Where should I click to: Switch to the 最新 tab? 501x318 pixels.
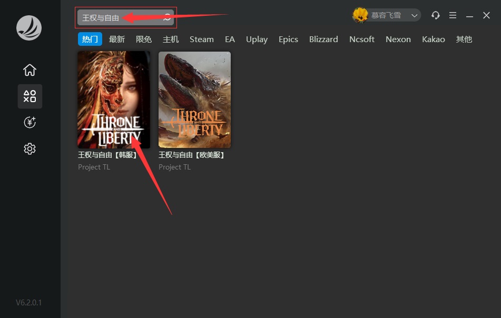[116, 39]
